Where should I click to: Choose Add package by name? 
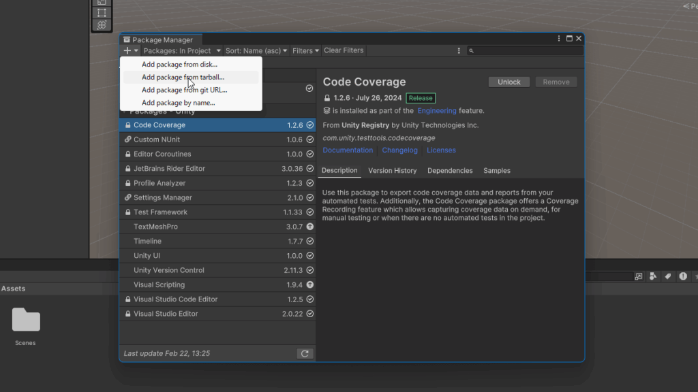point(178,103)
